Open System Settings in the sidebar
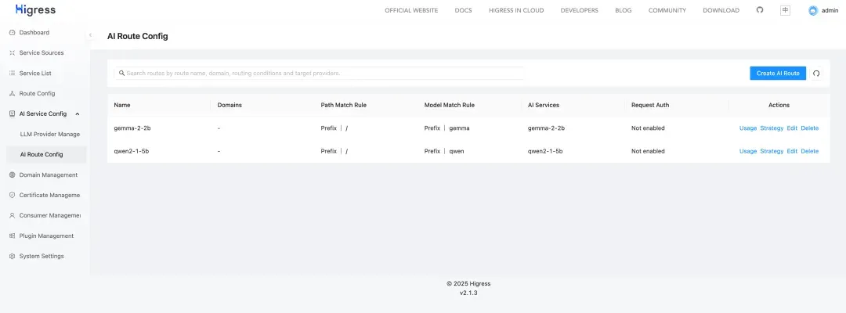This screenshot has height=313, width=846. click(43, 257)
